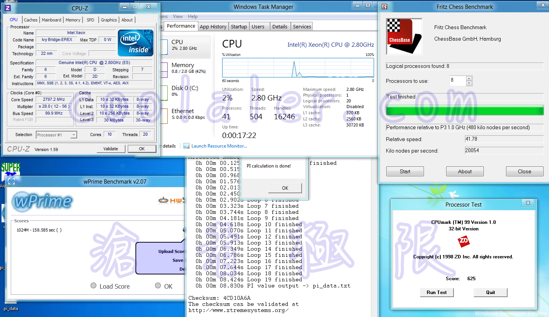549x317 pixels.
Task: Close the Processor Test window with X
Action: click(528, 203)
